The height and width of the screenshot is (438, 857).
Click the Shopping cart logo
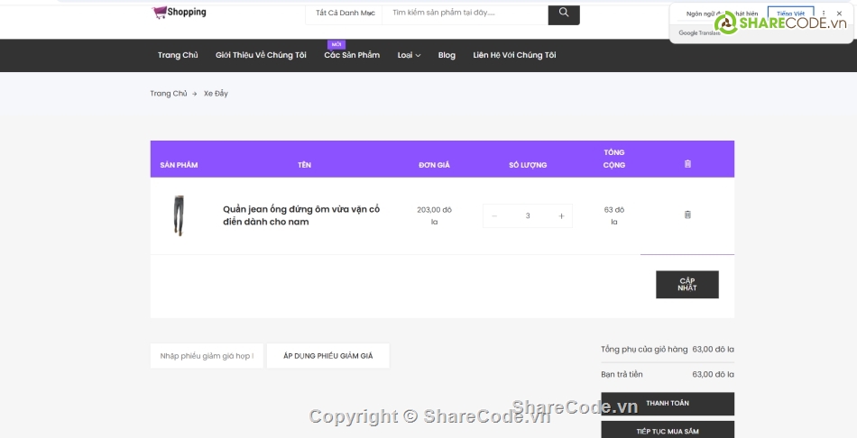180,12
